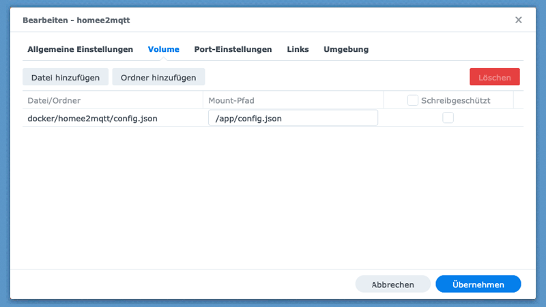The image size is (546, 307).
Task: Go to the Links tab
Action: point(298,49)
